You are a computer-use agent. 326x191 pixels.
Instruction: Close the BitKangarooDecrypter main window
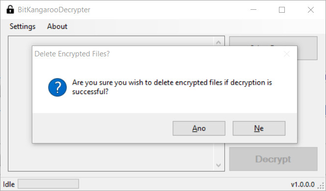pyautogui.click(x=311, y=10)
